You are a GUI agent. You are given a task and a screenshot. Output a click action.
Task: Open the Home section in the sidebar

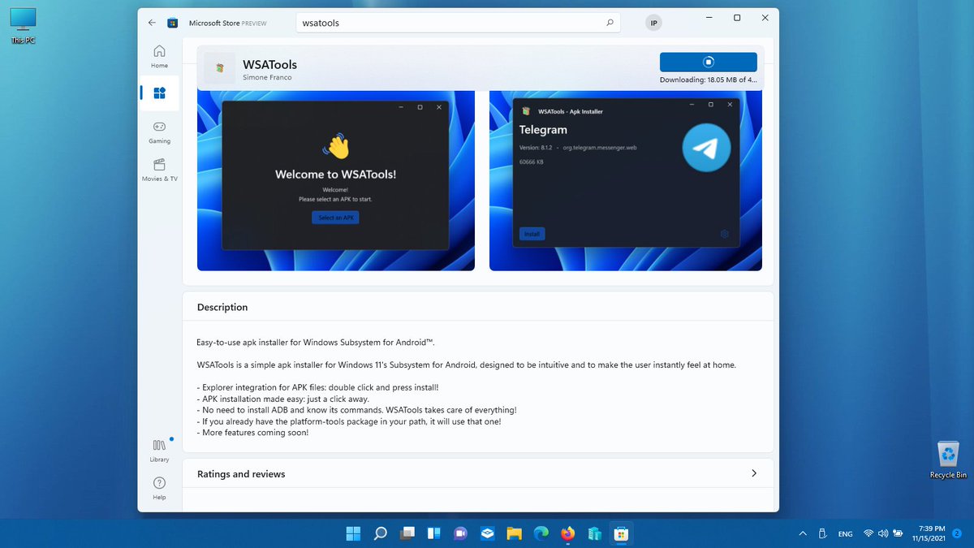tap(159, 55)
